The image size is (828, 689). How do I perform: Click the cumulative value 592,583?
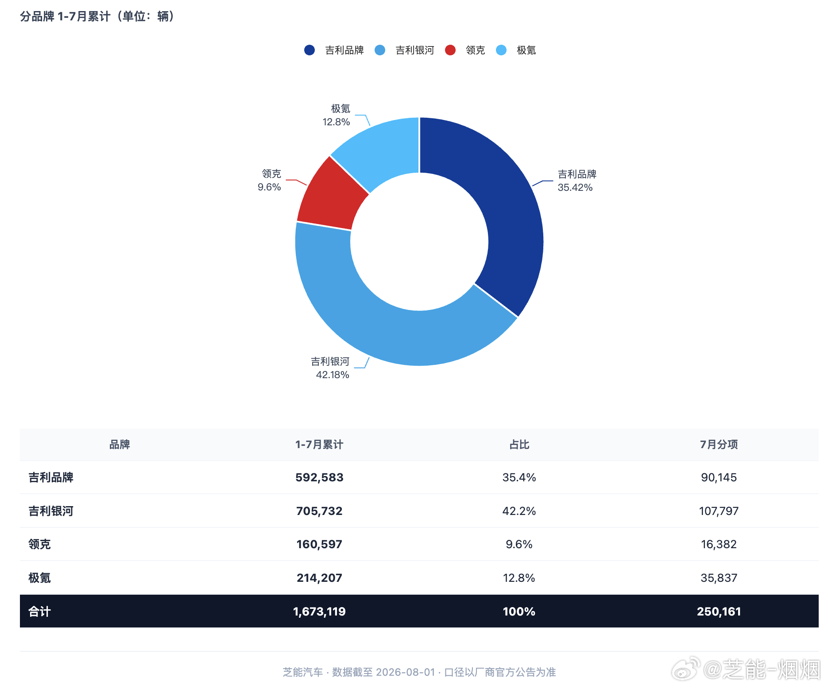(319, 477)
